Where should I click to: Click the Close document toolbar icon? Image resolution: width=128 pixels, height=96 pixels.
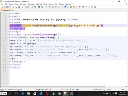[13, 7]
